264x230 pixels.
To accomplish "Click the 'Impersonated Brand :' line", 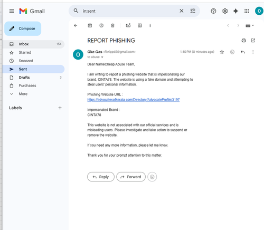I will [103, 110].
